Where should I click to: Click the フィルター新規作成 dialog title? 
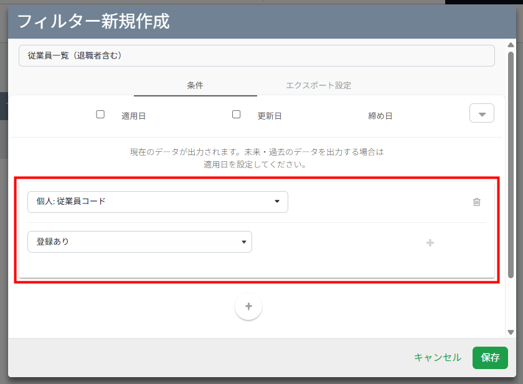click(93, 21)
